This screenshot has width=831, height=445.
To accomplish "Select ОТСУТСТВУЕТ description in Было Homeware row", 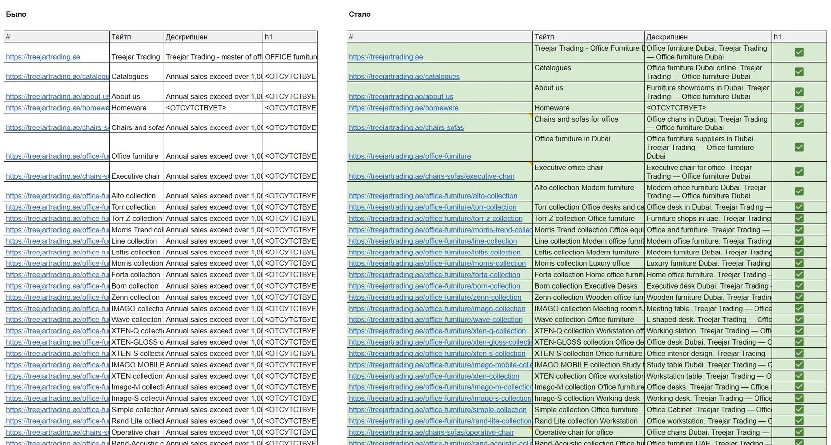I will click(x=214, y=108).
